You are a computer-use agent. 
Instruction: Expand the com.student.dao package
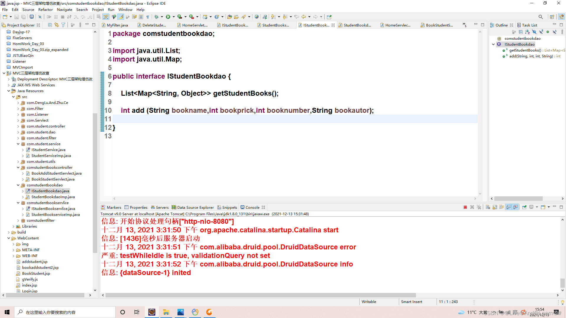18,132
